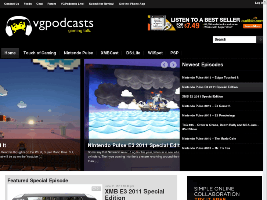Switch to the Nintendo Pulse tab
267x200 pixels.
tap(79, 53)
